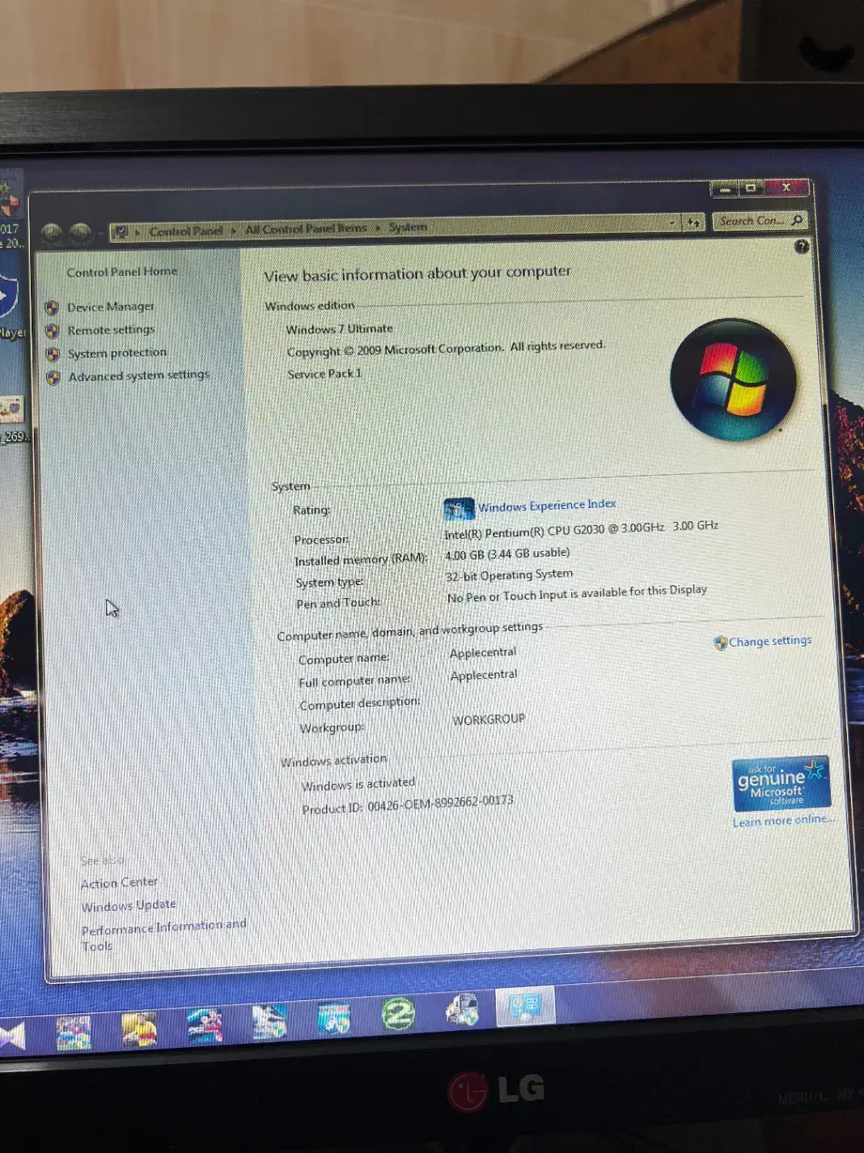The height and width of the screenshot is (1153, 864).
Task: Open Device Manager from the left pane
Action: coord(110,307)
